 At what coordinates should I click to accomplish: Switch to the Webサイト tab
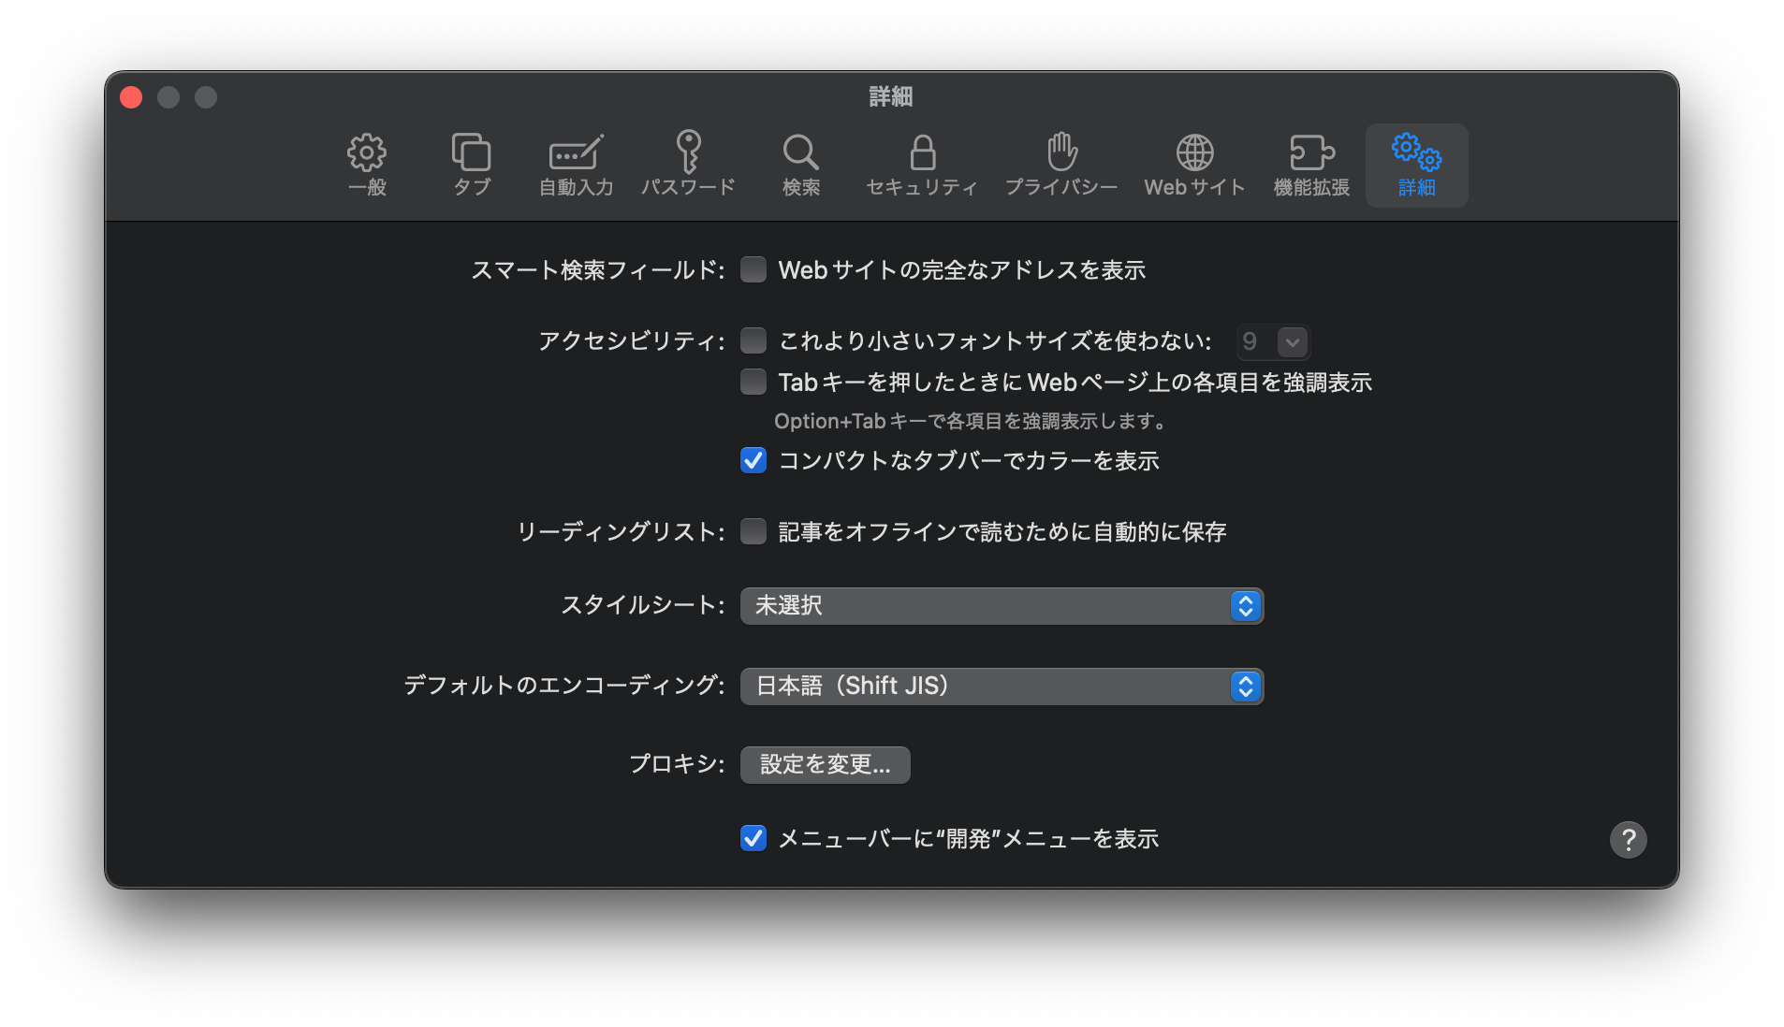1194,164
